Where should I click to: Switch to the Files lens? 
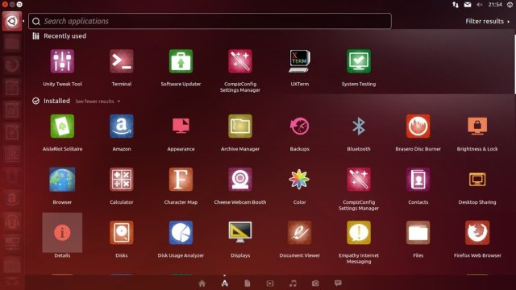248,283
